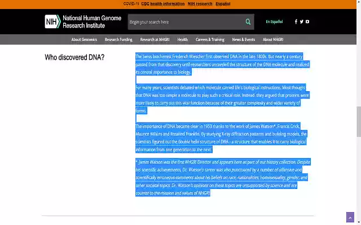The height and width of the screenshot is (225, 361).
Task: Open the About NHGRI menu
Action: (273, 39)
